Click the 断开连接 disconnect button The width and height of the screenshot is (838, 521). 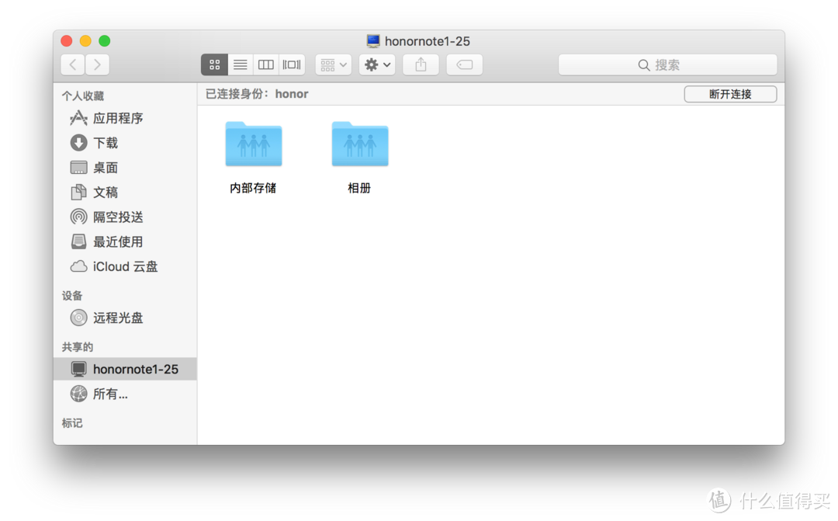pyautogui.click(x=730, y=94)
